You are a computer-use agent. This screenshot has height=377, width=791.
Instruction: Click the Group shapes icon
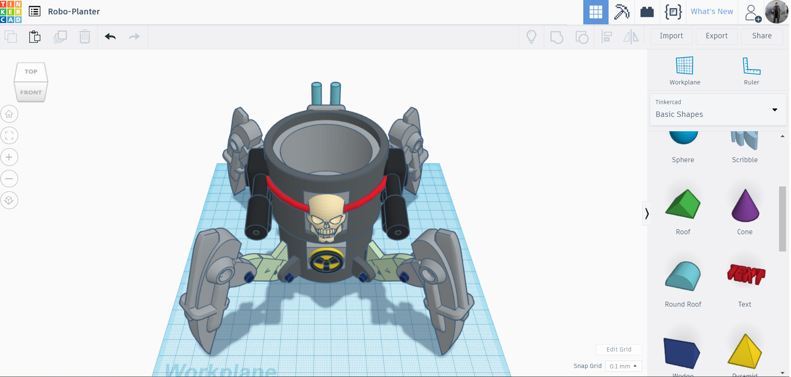pyautogui.click(x=557, y=37)
